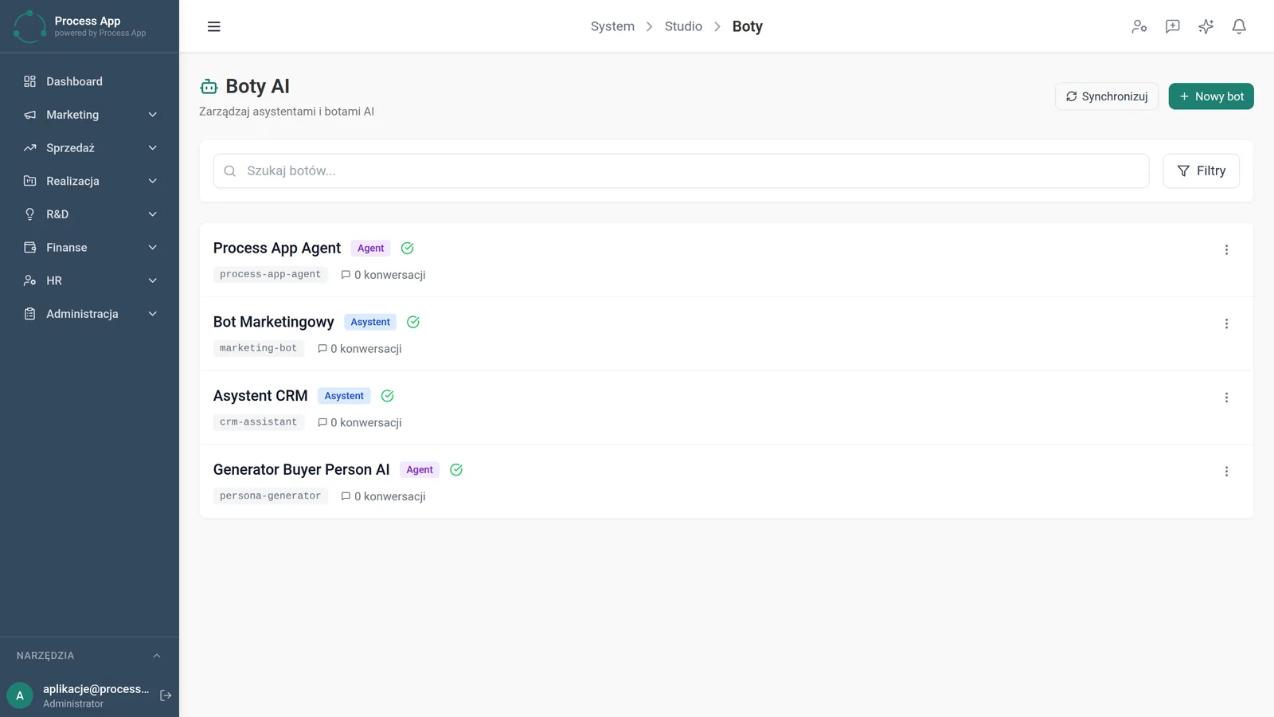Viewport: 1274px width, 717px height.
Task: Toggle the hamburger sidebar menu
Action: [x=213, y=26]
